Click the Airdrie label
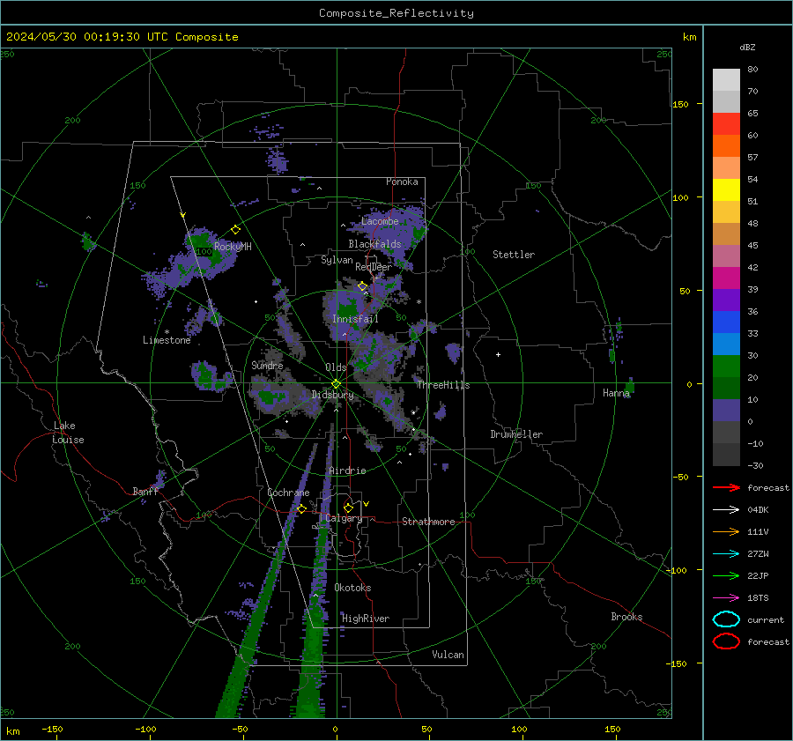 pos(347,471)
